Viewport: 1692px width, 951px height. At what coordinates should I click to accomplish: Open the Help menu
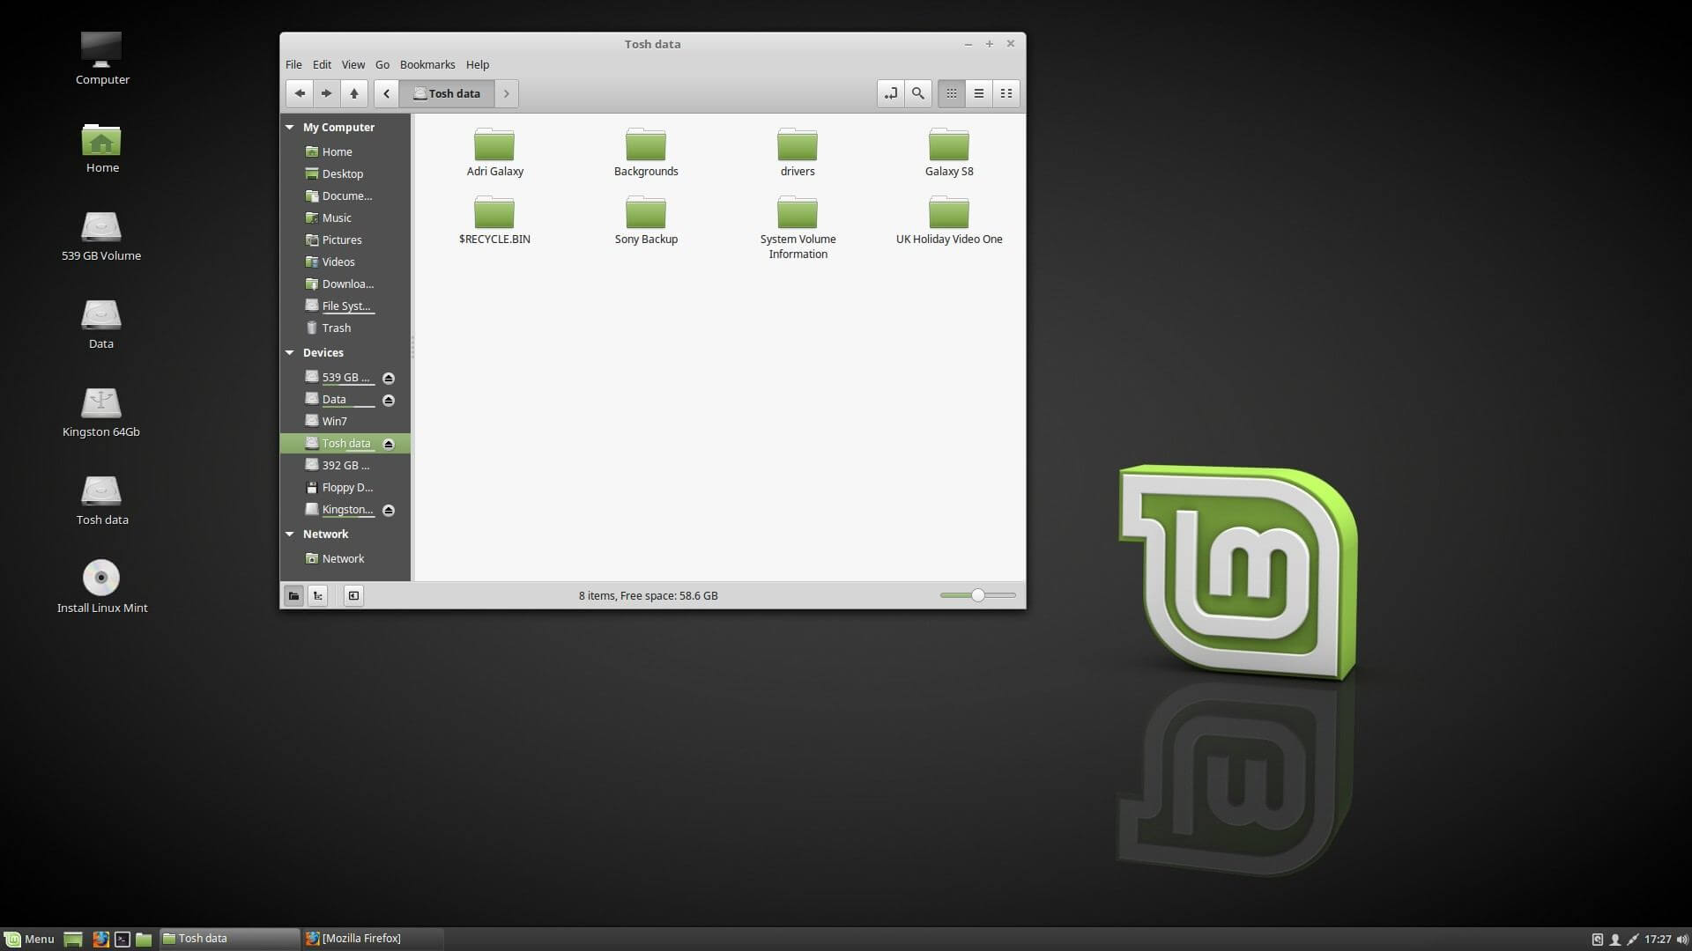[478, 64]
